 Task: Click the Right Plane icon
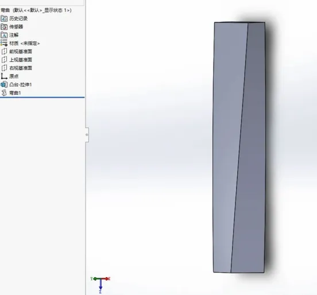4,68
